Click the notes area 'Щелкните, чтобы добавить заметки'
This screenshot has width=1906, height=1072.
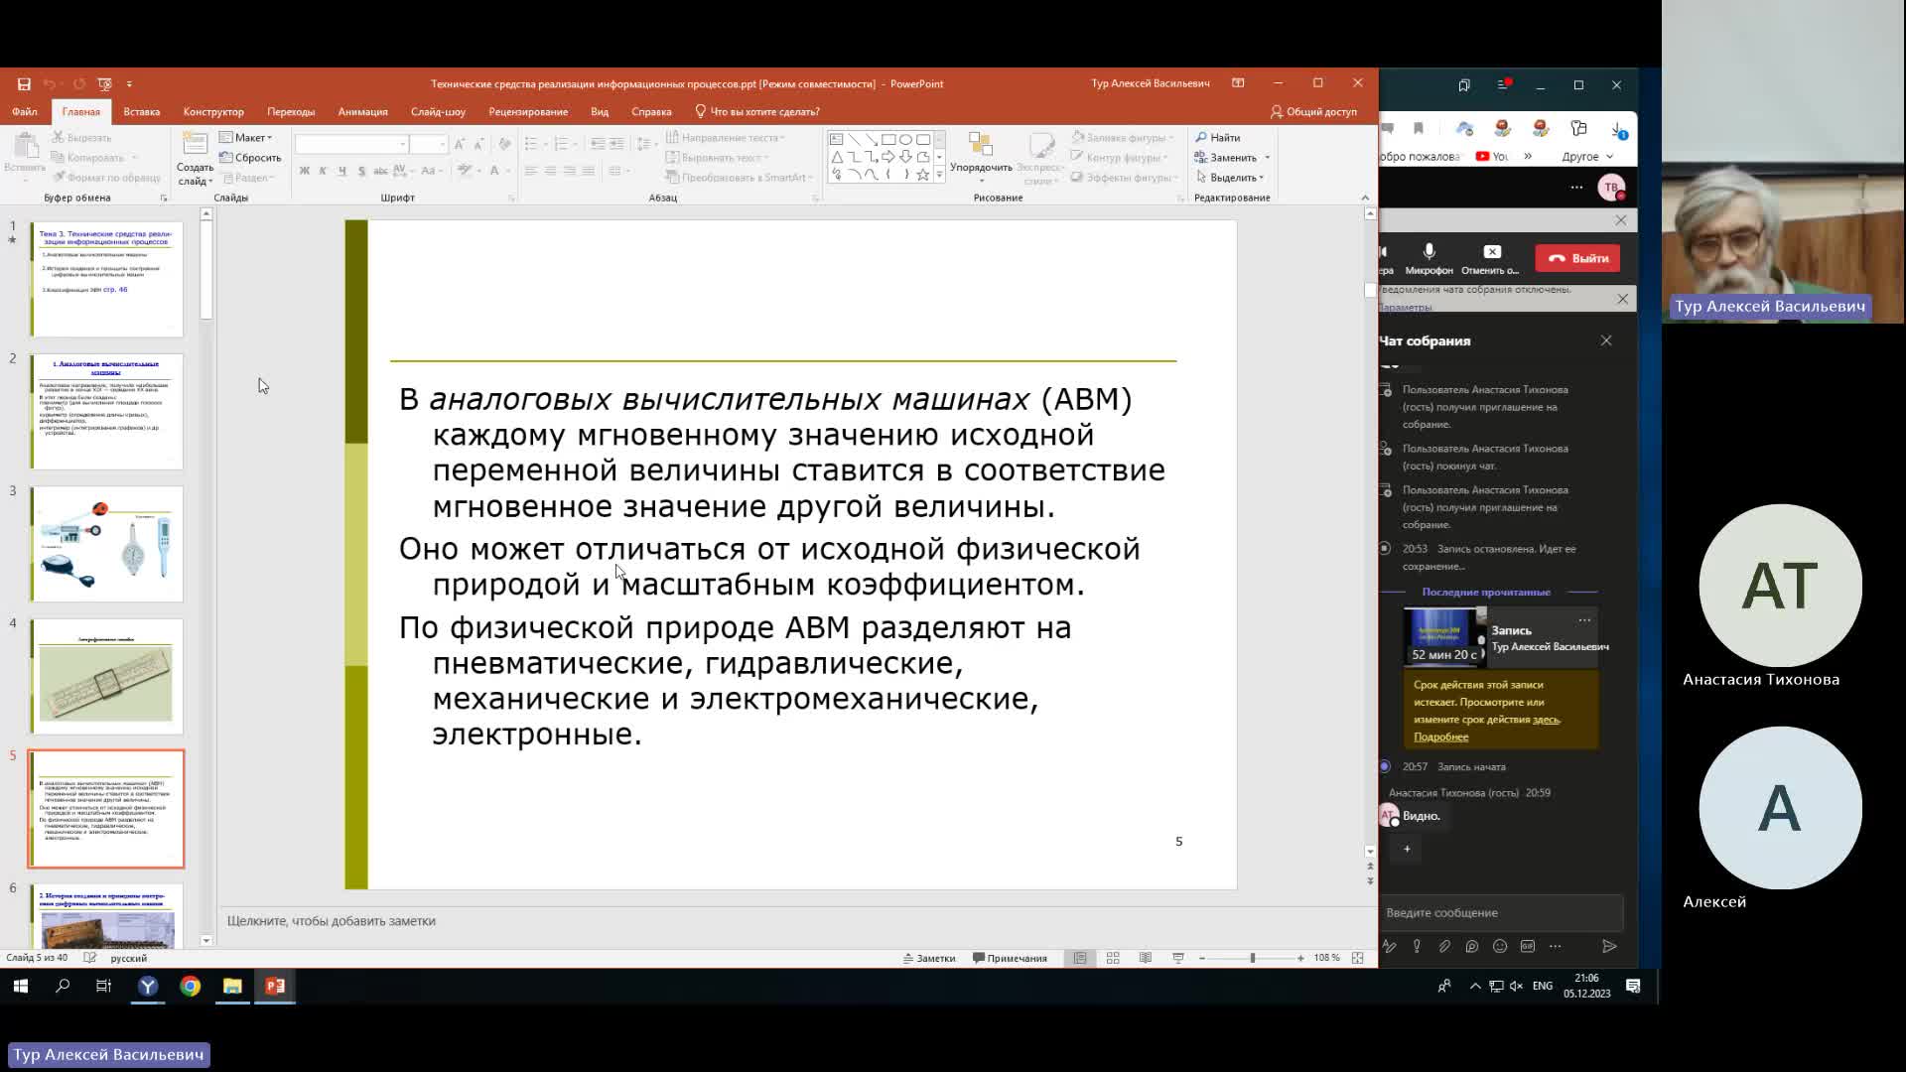pos(332,921)
